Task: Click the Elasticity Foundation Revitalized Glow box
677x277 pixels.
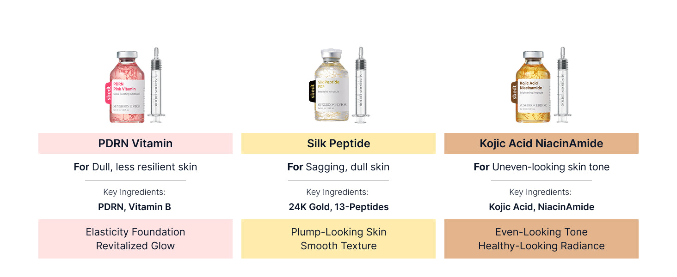Action: (x=135, y=239)
